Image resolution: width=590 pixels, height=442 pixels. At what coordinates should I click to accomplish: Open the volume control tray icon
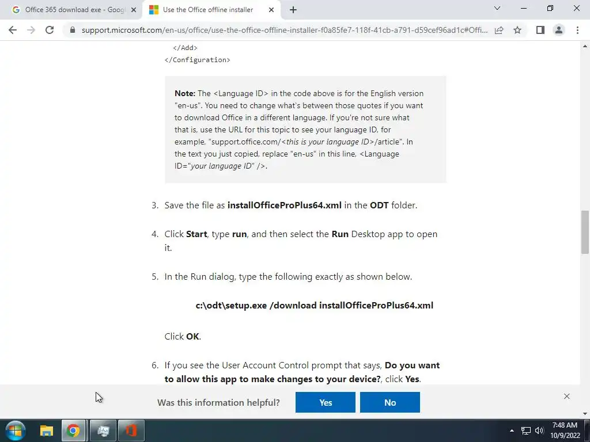(x=539, y=430)
